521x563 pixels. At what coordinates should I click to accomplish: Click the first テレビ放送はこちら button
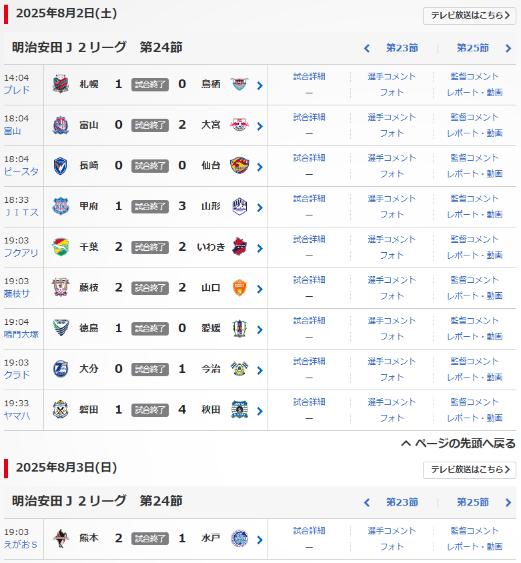coord(469,16)
